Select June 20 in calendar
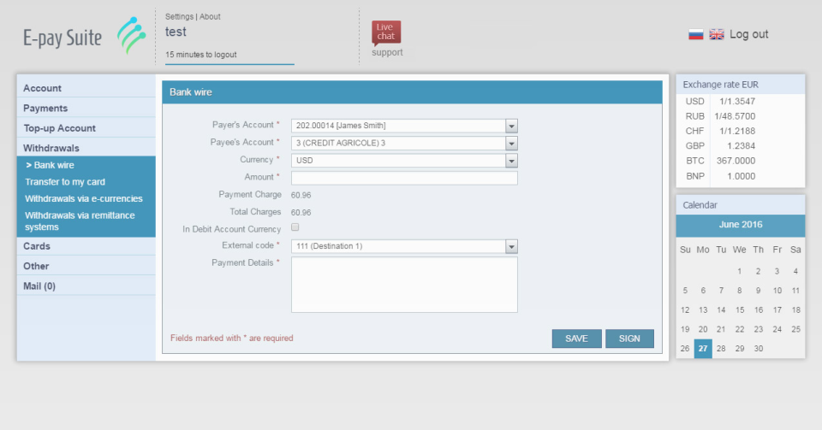The height and width of the screenshot is (430, 822). [x=703, y=329]
